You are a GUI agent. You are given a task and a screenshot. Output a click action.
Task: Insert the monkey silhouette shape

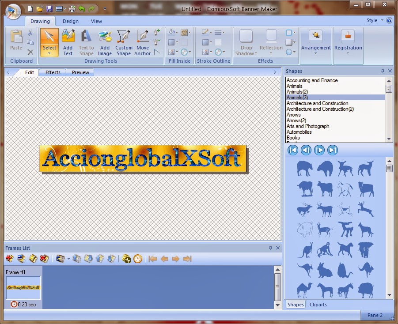(x=325, y=250)
